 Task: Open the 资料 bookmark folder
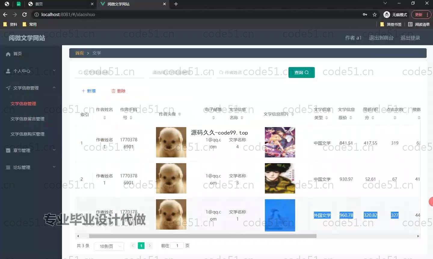(10, 24)
